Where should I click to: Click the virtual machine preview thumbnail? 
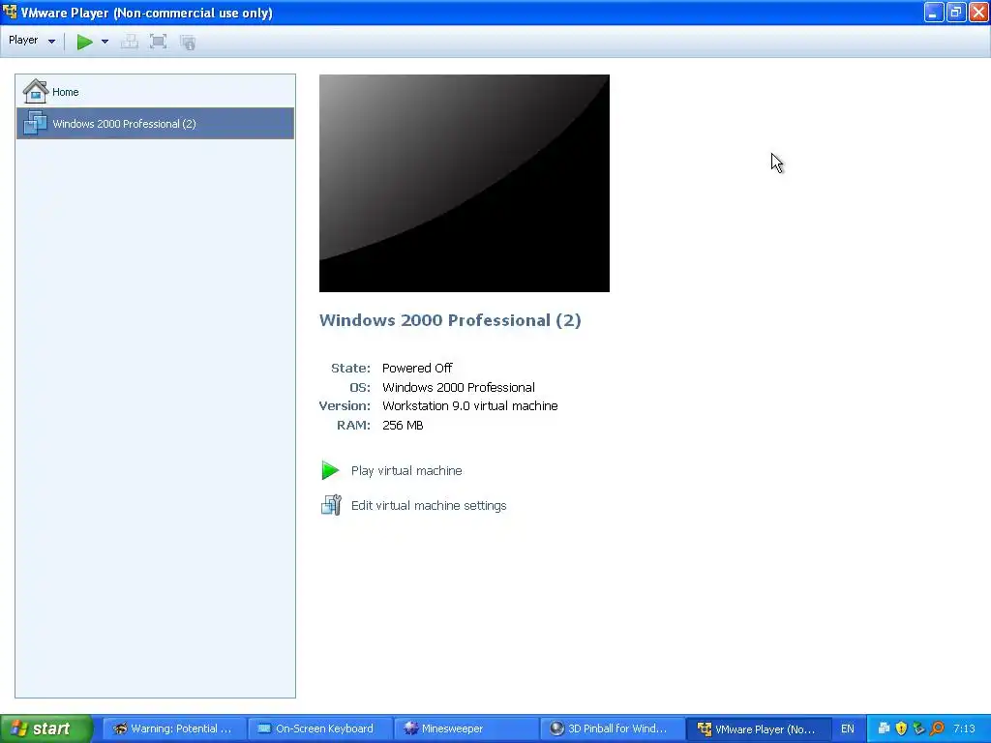[464, 183]
